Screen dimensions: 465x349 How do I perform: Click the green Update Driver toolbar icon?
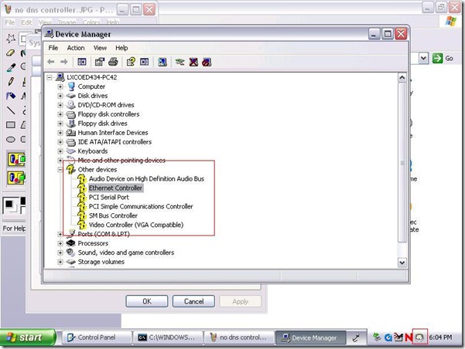click(180, 62)
